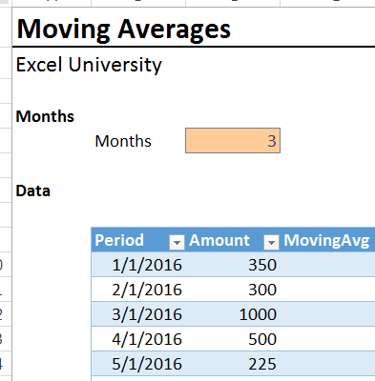375x381 pixels.
Task: Select the 1/1/2016 period cell
Action: click(138, 265)
